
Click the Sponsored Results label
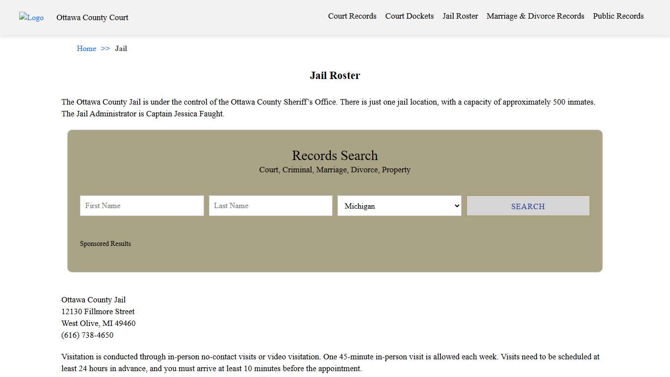point(105,243)
